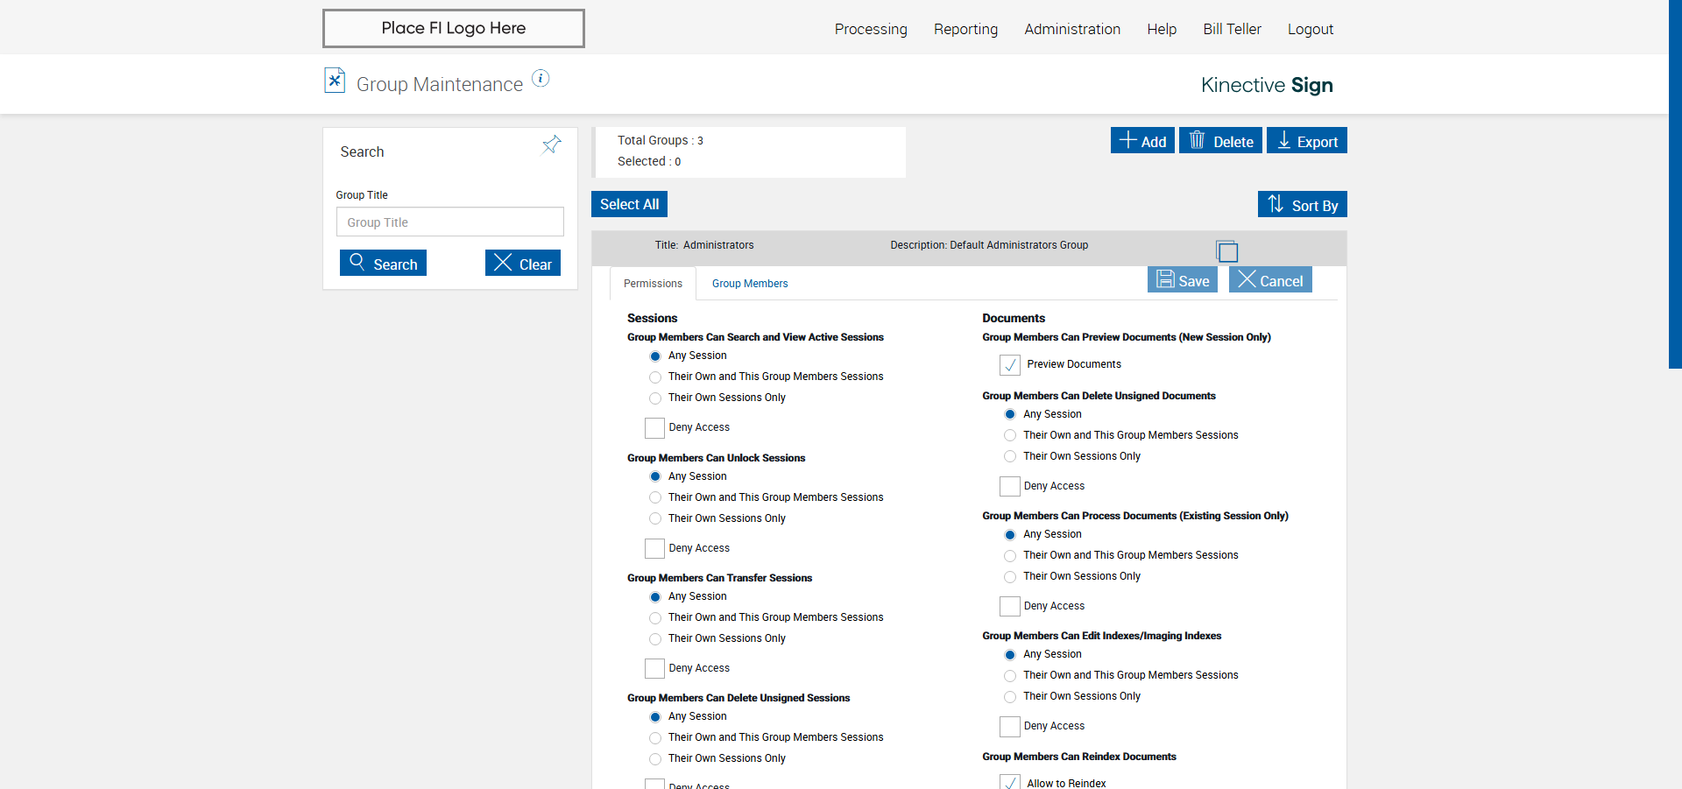
Task: Click the Logout link
Action: pos(1311,29)
